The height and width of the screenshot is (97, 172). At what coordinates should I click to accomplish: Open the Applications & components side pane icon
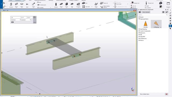[x=170, y=26]
